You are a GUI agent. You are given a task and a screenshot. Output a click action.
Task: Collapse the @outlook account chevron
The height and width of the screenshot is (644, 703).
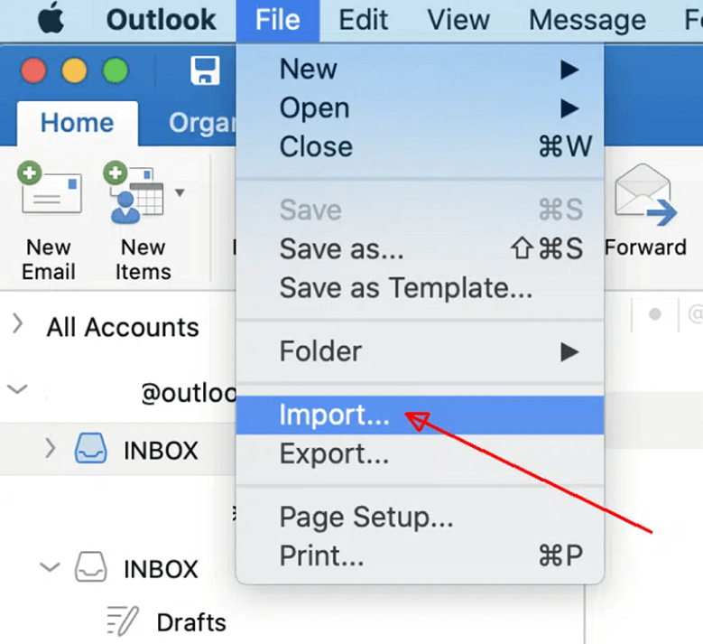(18, 388)
